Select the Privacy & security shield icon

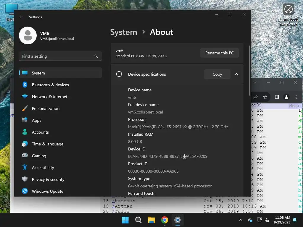point(25,179)
